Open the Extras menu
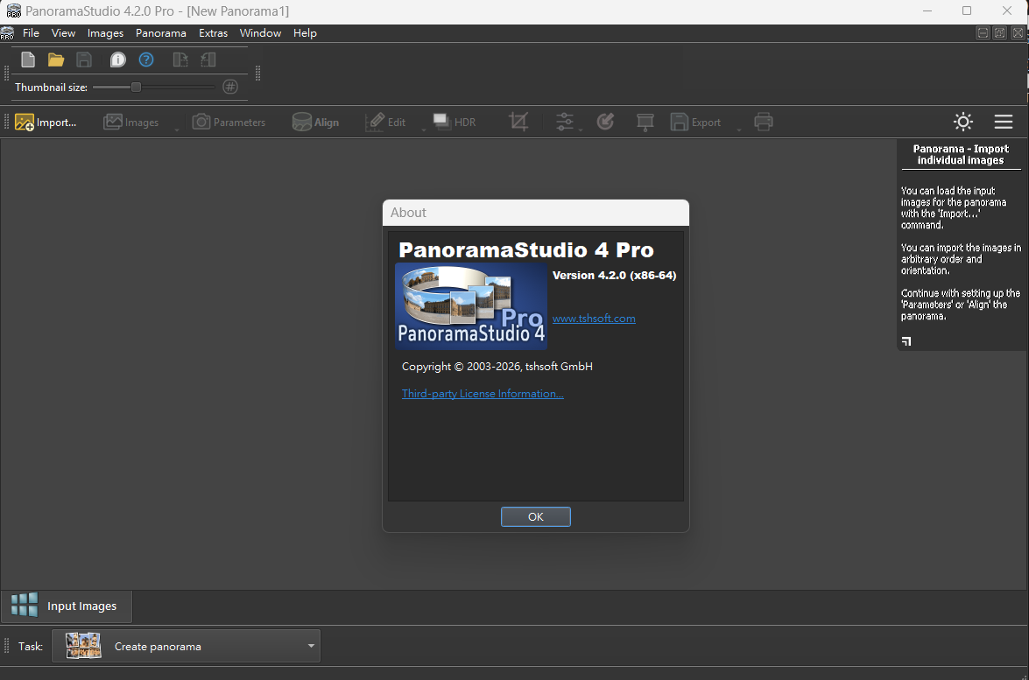Screen dimensions: 1029x680 (214, 32)
